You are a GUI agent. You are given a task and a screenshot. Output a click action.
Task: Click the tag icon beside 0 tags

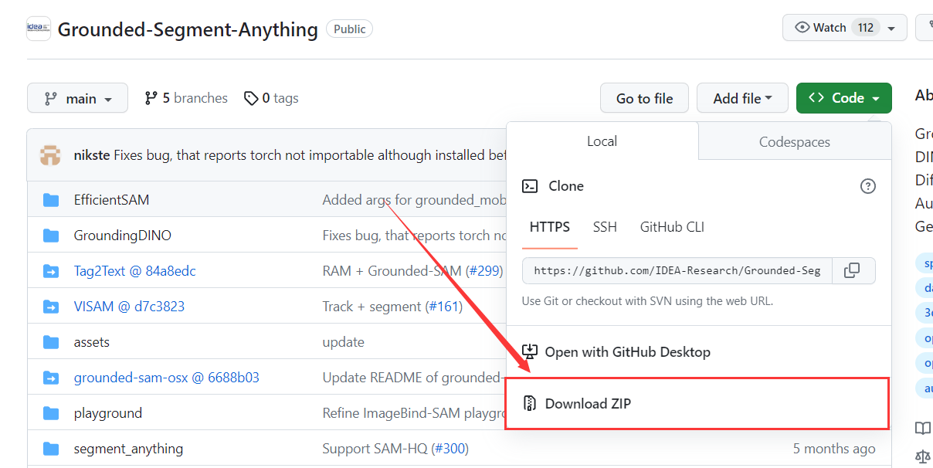(251, 98)
